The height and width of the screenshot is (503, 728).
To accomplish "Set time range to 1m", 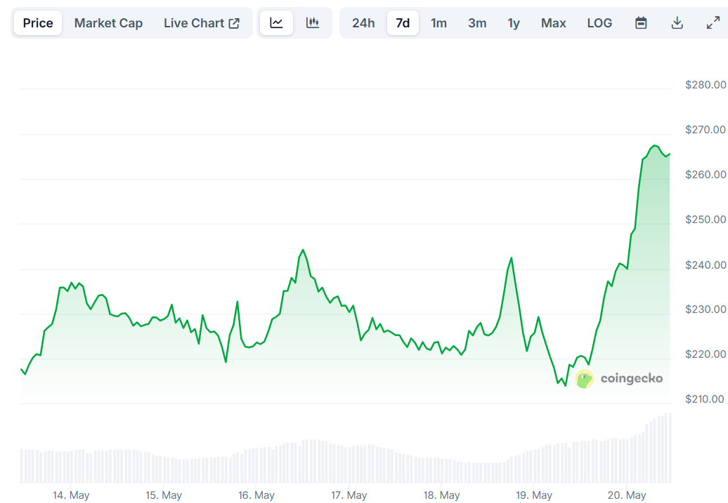I will tap(438, 22).
